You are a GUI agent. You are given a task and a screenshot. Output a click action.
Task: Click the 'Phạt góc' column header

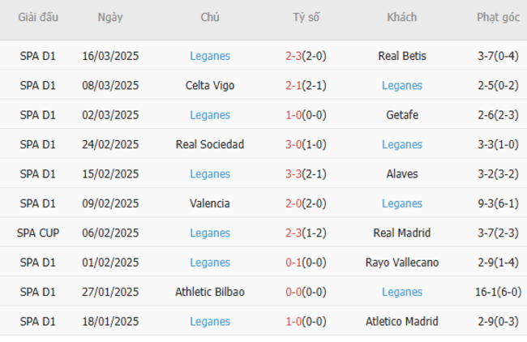point(499,17)
